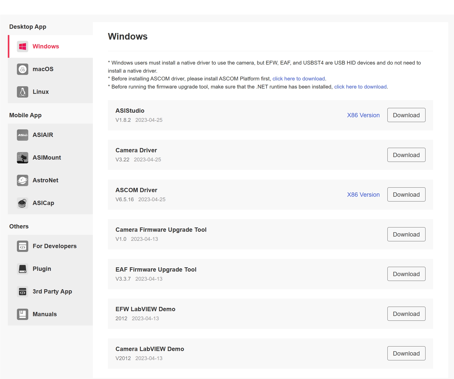Image resolution: width=454 pixels, height=379 pixels.
Task: Click the AstroNet planet icon
Action: (22, 180)
